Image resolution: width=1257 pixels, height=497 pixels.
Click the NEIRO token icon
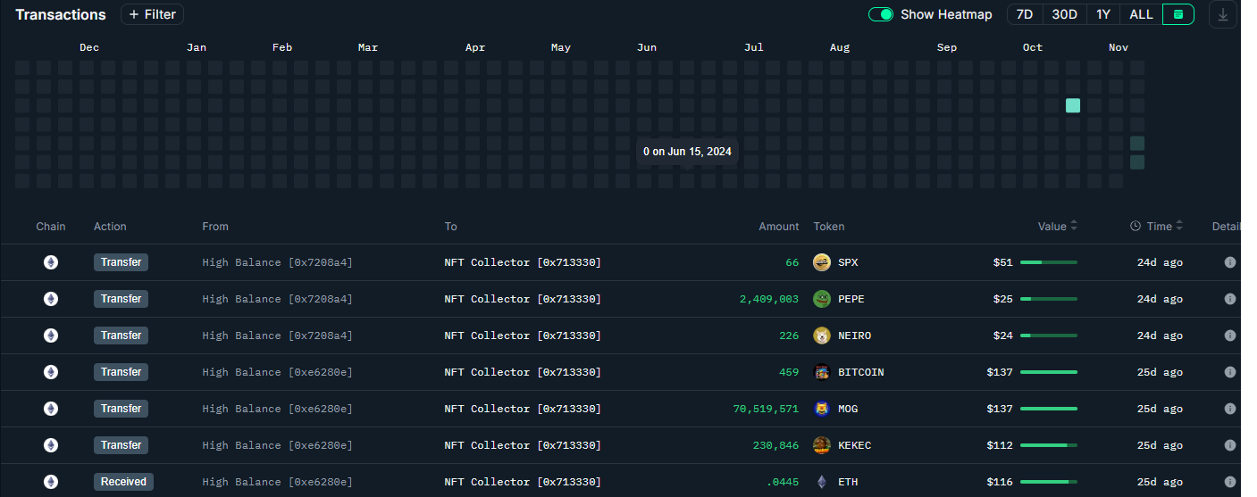pos(822,335)
